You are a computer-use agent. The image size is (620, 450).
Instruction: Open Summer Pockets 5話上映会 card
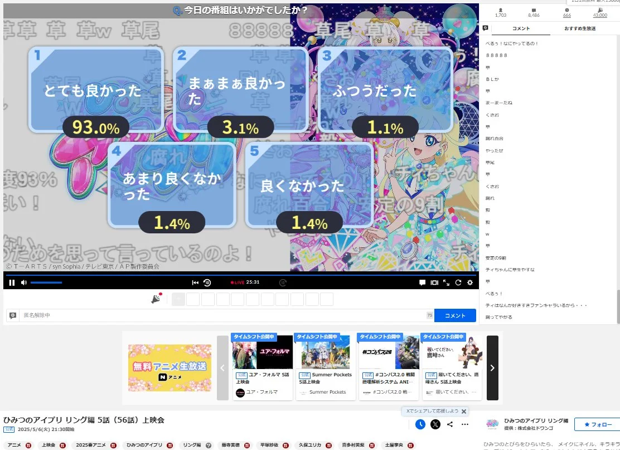pos(326,368)
